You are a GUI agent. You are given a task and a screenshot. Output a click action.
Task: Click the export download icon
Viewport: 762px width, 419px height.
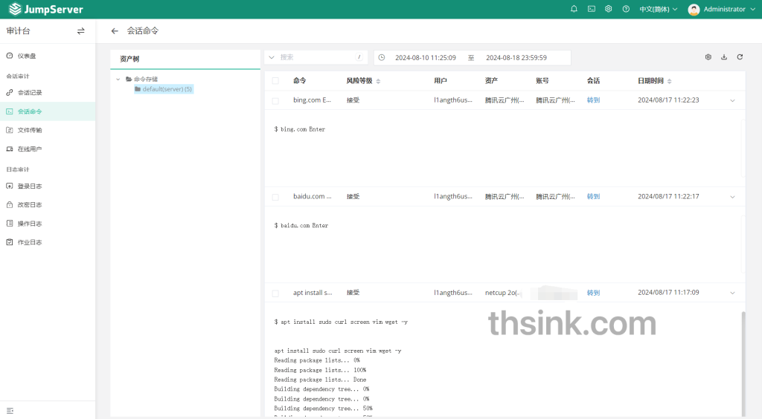coord(723,57)
